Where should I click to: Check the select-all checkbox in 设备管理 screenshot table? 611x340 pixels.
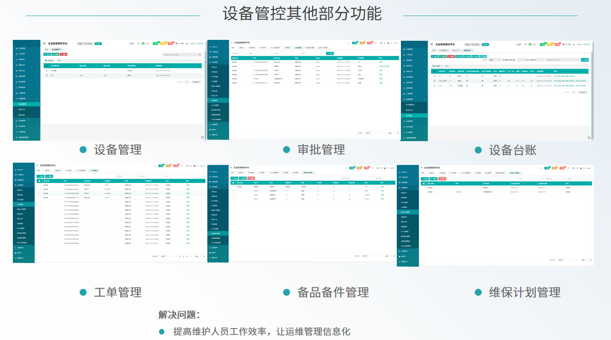[47, 66]
